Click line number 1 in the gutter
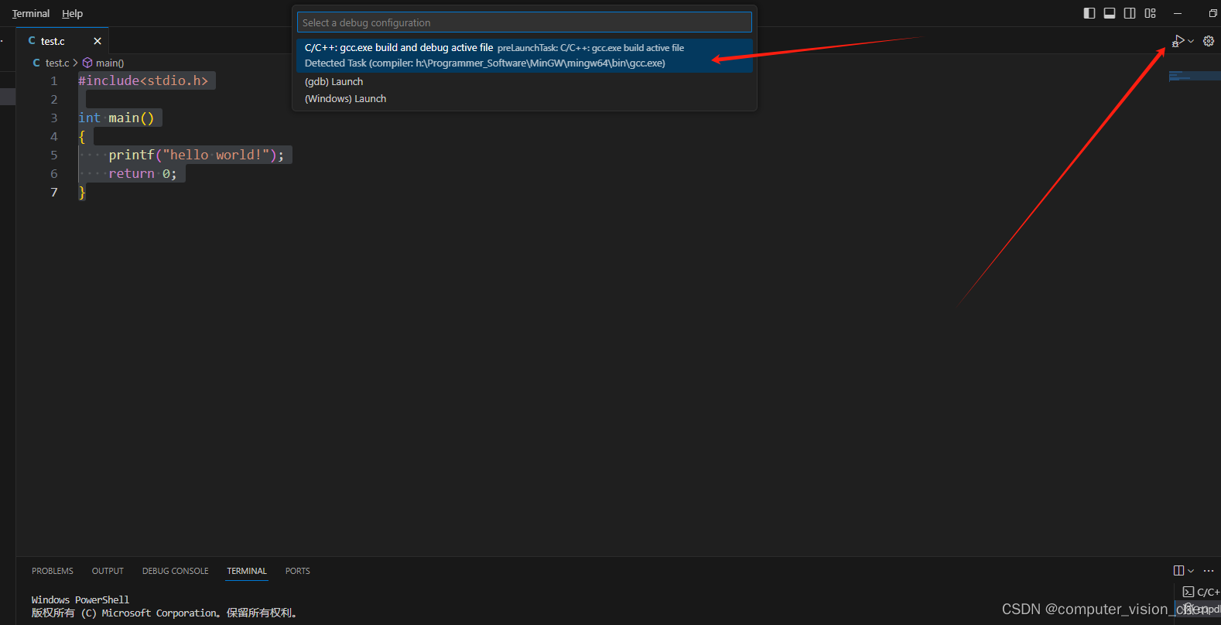The width and height of the screenshot is (1221, 625). (x=54, y=80)
